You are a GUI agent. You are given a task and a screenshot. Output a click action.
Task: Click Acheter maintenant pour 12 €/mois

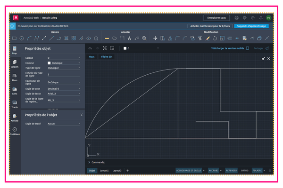pyautogui.click(x=210, y=26)
